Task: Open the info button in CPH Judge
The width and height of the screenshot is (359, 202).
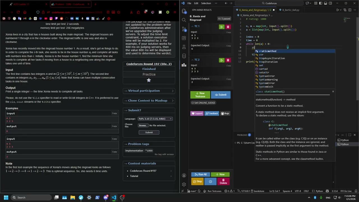Action: pos(210,182)
